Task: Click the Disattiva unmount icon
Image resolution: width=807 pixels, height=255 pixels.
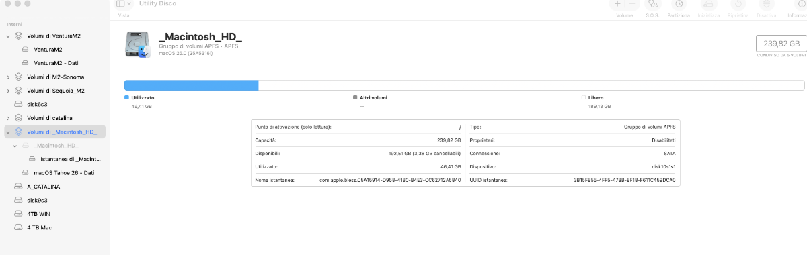Action: (766, 4)
